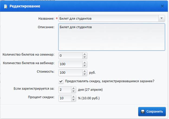169x119 pixels.
Task: Click the Сохранить button
Action: [x=152, y=112]
